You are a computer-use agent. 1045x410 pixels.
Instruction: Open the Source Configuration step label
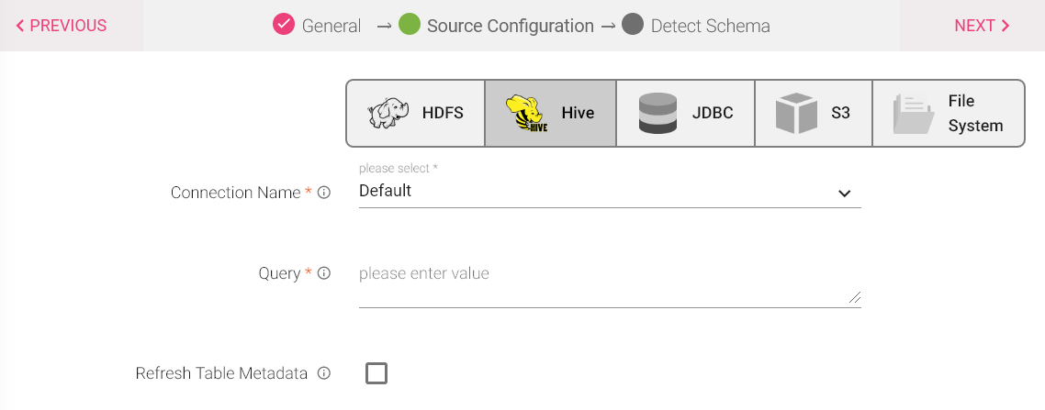coord(511,26)
